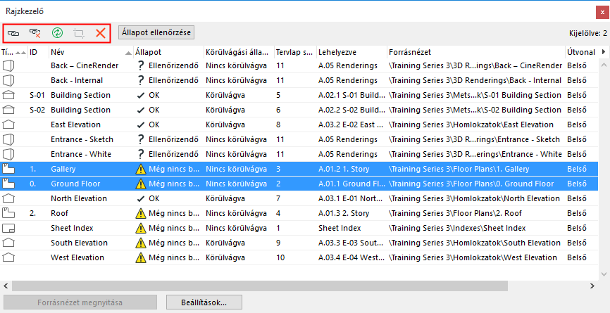Click horizontal scrollbar left arrow
This screenshot has height=313, width=610.
point(6,286)
